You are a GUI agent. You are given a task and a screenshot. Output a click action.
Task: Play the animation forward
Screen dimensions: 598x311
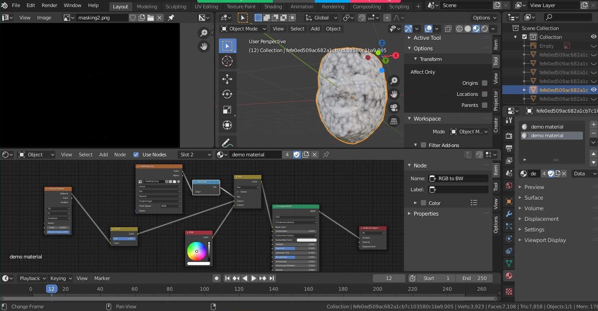pos(254,278)
